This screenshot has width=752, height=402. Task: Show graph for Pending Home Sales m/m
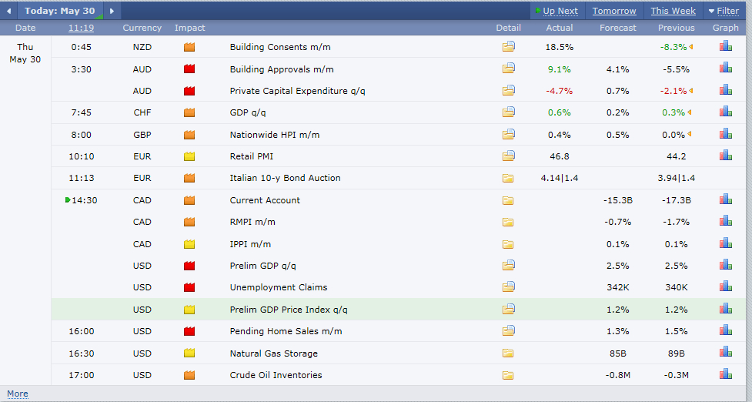tap(726, 330)
